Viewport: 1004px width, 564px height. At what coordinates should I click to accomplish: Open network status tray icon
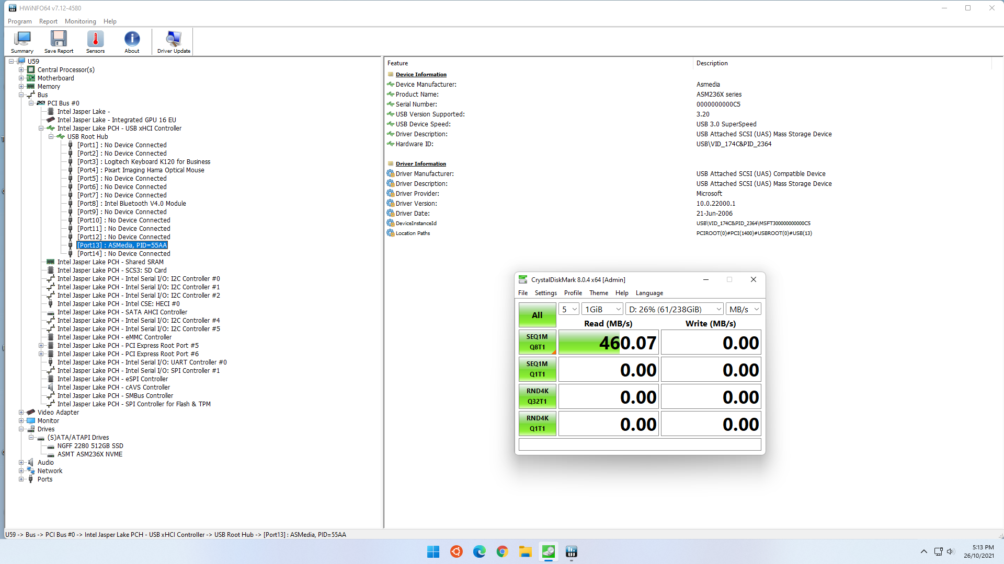click(938, 551)
